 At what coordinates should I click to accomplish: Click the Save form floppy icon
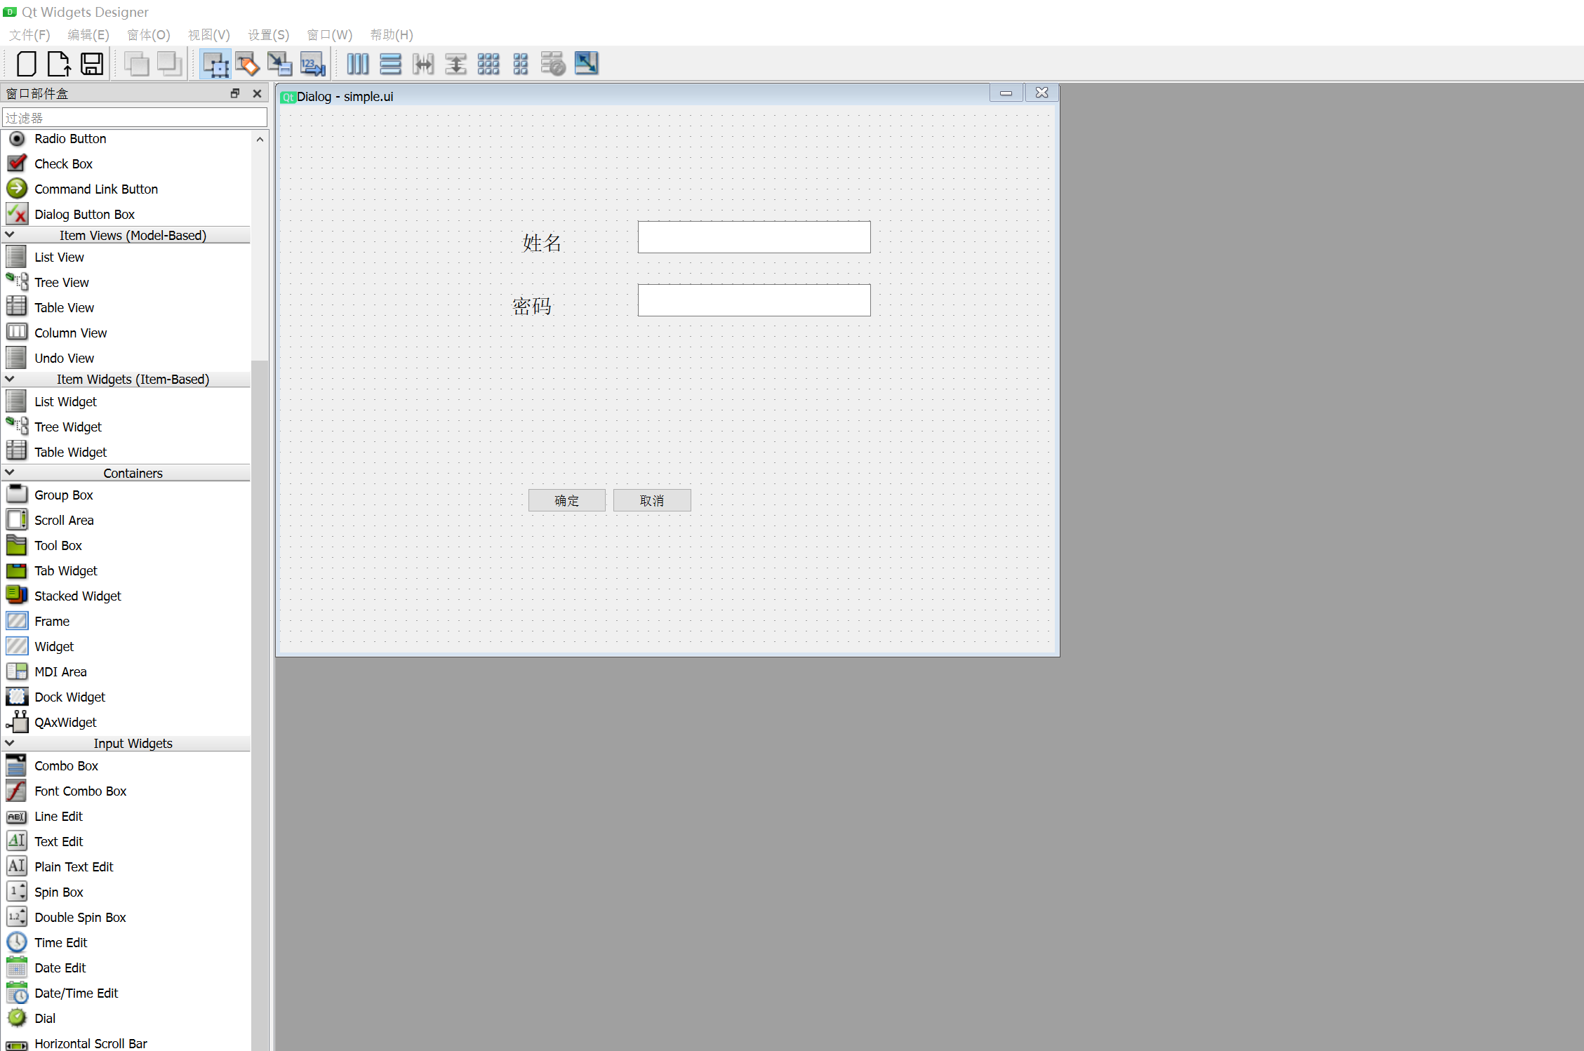point(92,64)
